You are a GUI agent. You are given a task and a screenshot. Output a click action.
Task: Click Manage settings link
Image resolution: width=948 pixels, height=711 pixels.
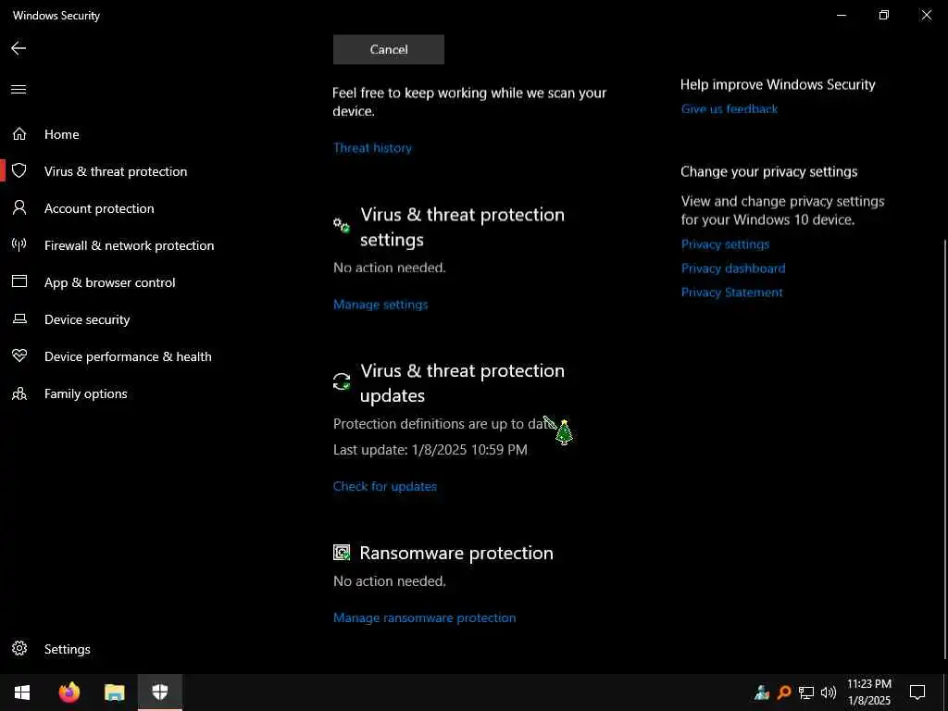[x=380, y=304]
